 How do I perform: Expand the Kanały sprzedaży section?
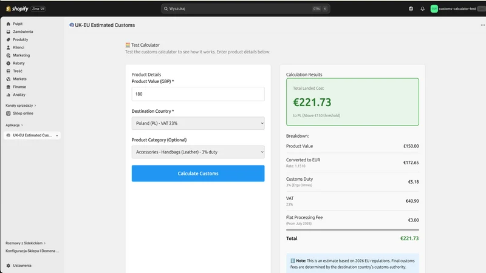pos(21,106)
